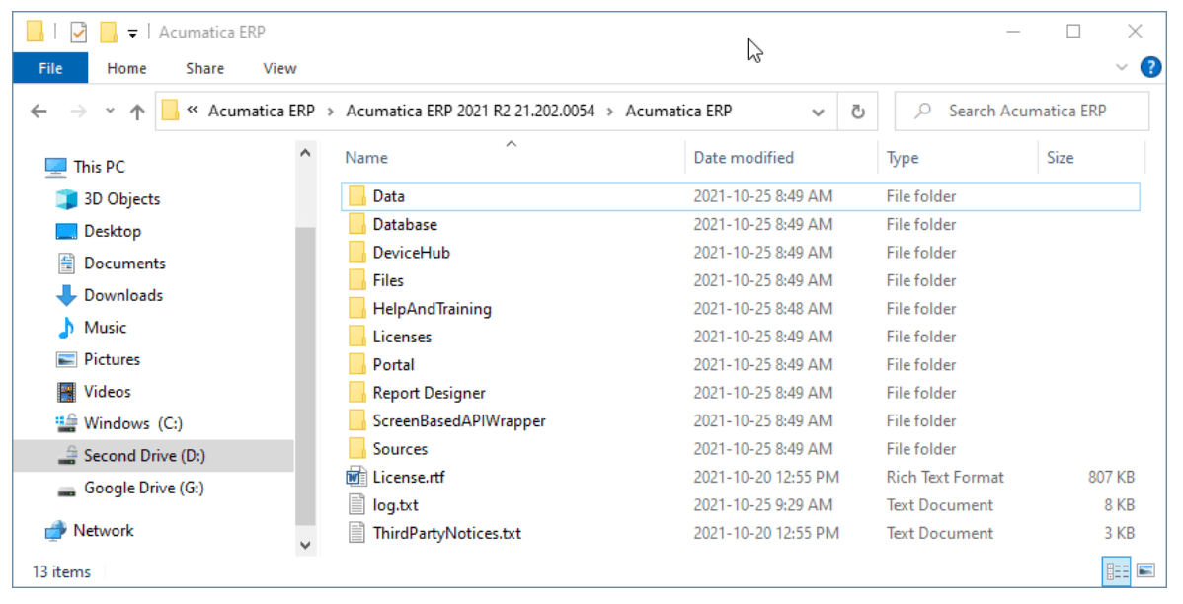Open the File menu

(x=50, y=68)
